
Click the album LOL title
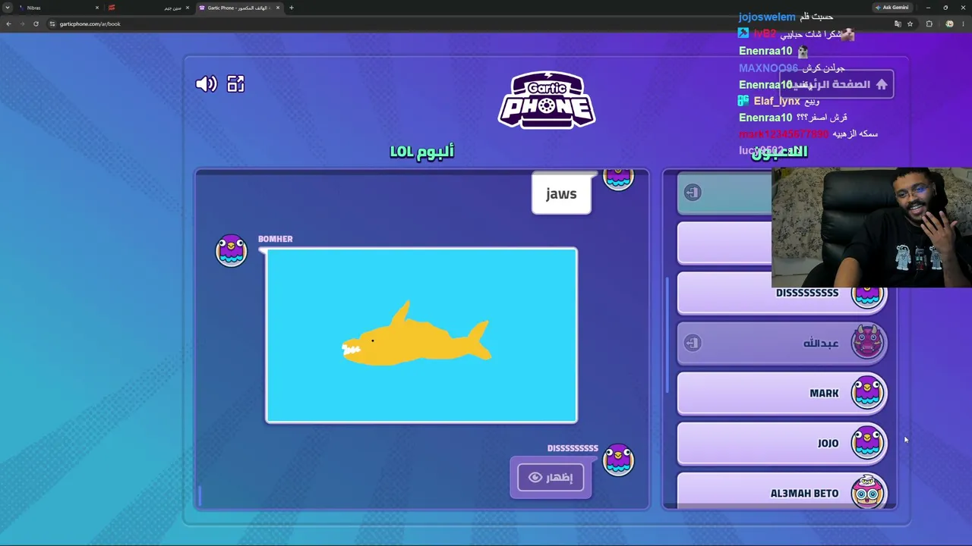click(422, 151)
